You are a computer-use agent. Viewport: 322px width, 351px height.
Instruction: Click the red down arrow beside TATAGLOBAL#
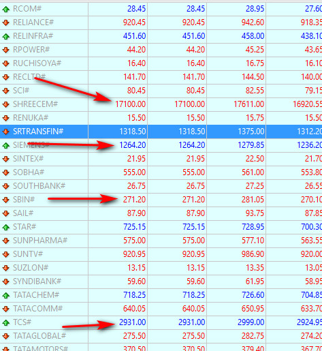6,336
